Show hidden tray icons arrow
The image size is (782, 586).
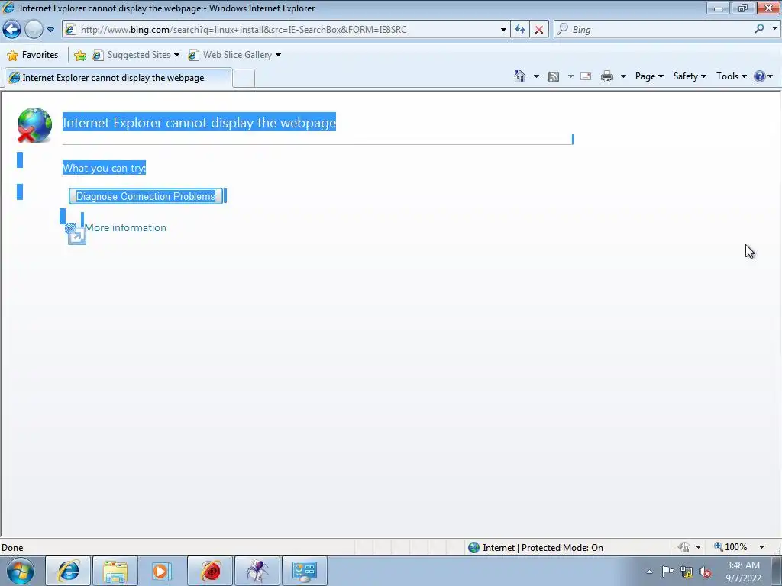click(x=649, y=572)
